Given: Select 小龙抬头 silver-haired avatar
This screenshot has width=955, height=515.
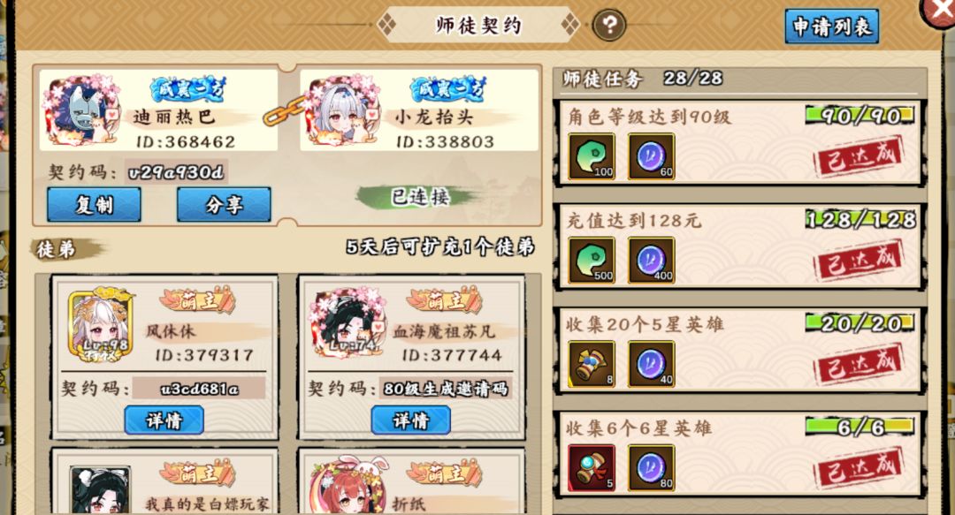Looking at the screenshot, I should [343, 110].
